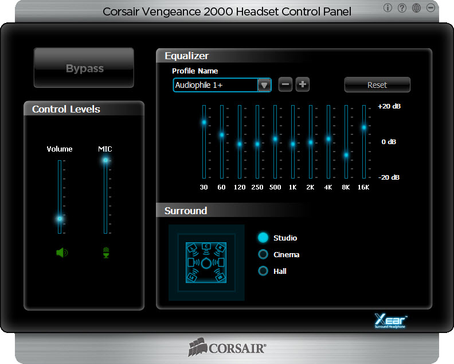The width and height of the screenshot is (454, 364).
Task: Delete profile with the minus button
Action: coord(285,84)
